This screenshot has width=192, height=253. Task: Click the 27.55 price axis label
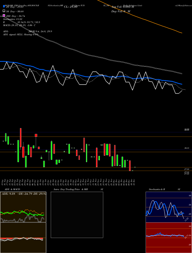click(187, 169)
